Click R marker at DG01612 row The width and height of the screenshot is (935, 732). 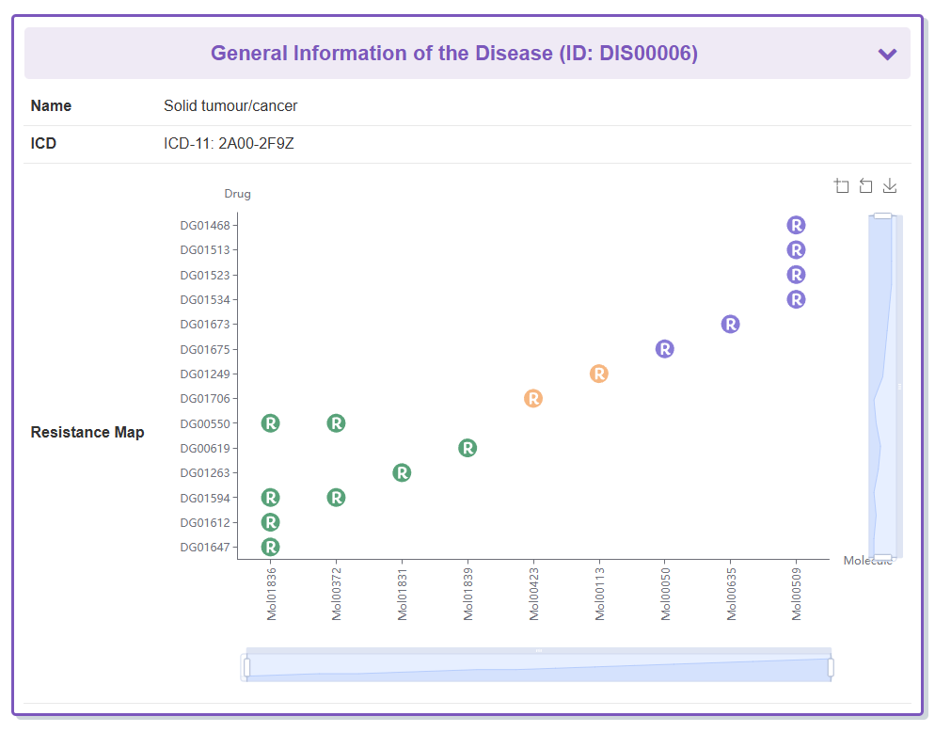click(x=271, y=522)
